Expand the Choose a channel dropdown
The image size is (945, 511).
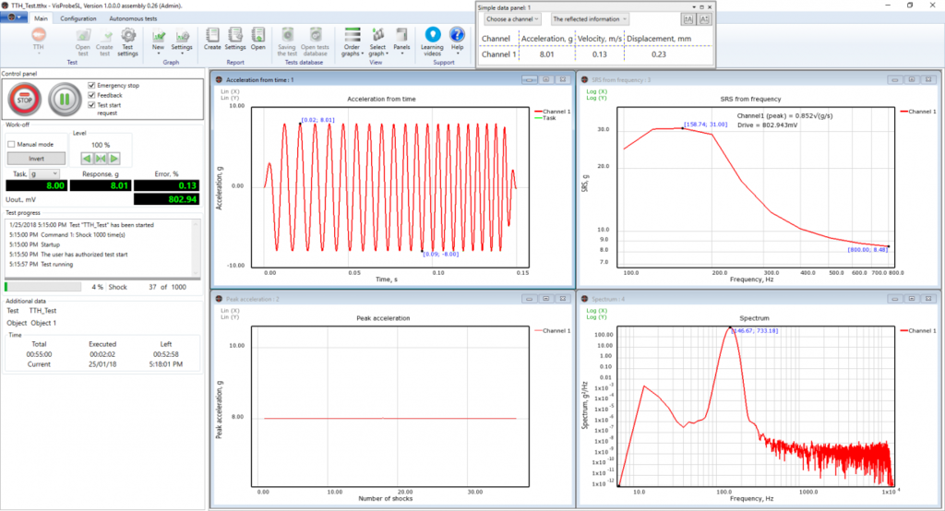click(x=510, y=18)
